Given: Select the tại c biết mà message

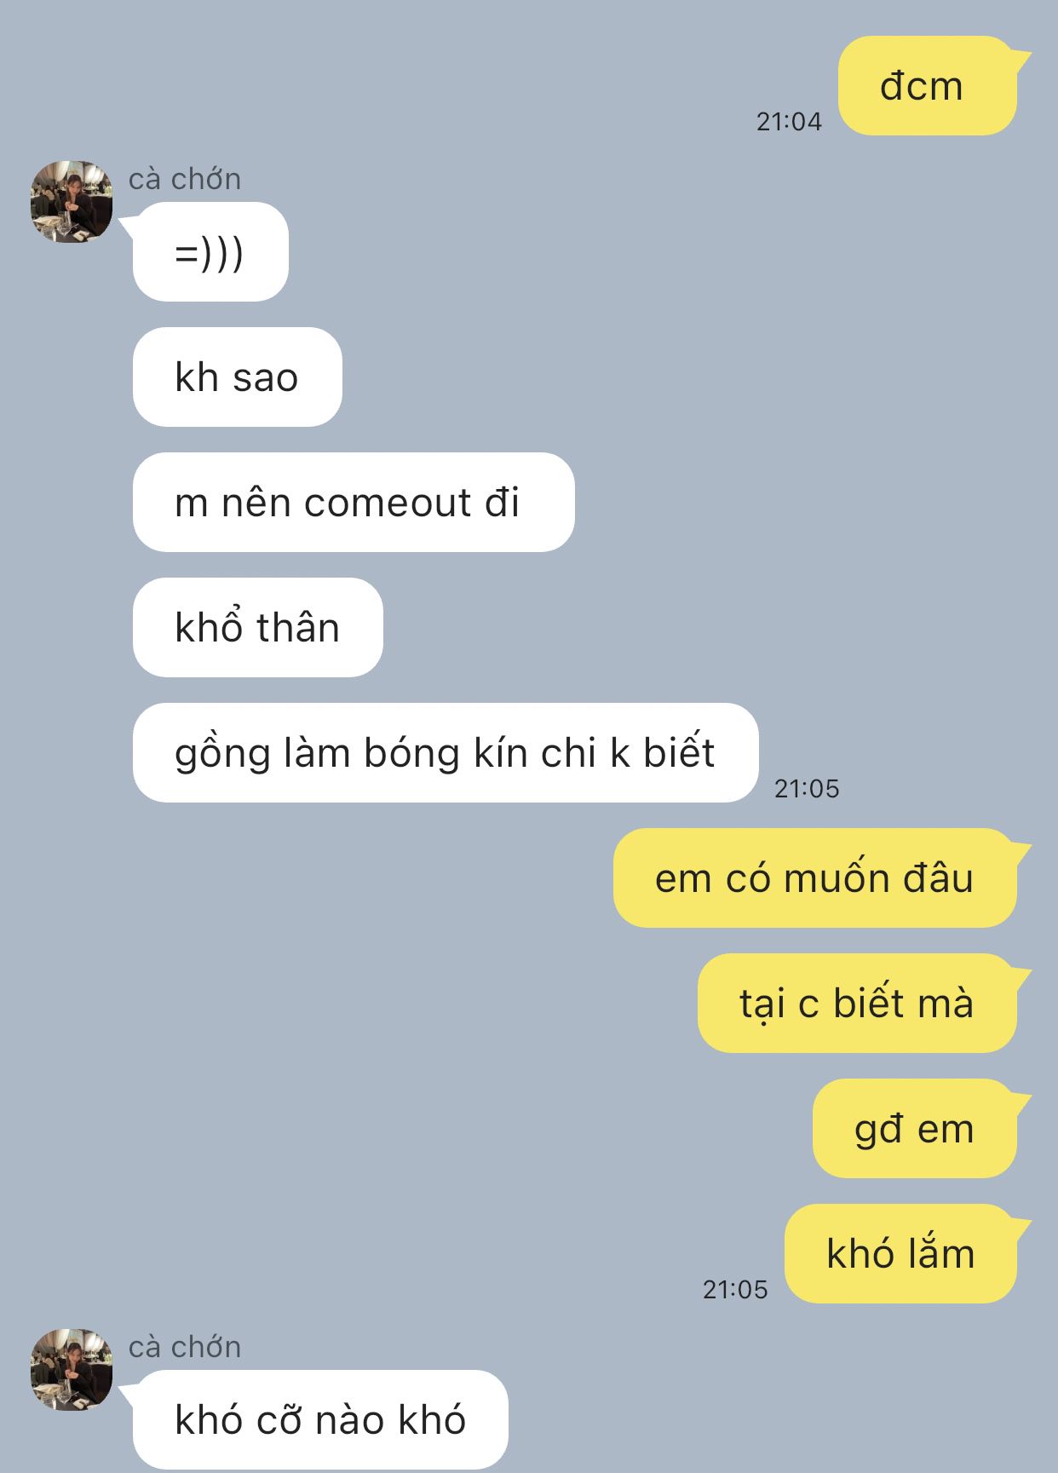Looking at the screenshot, I should [857, 1003].
